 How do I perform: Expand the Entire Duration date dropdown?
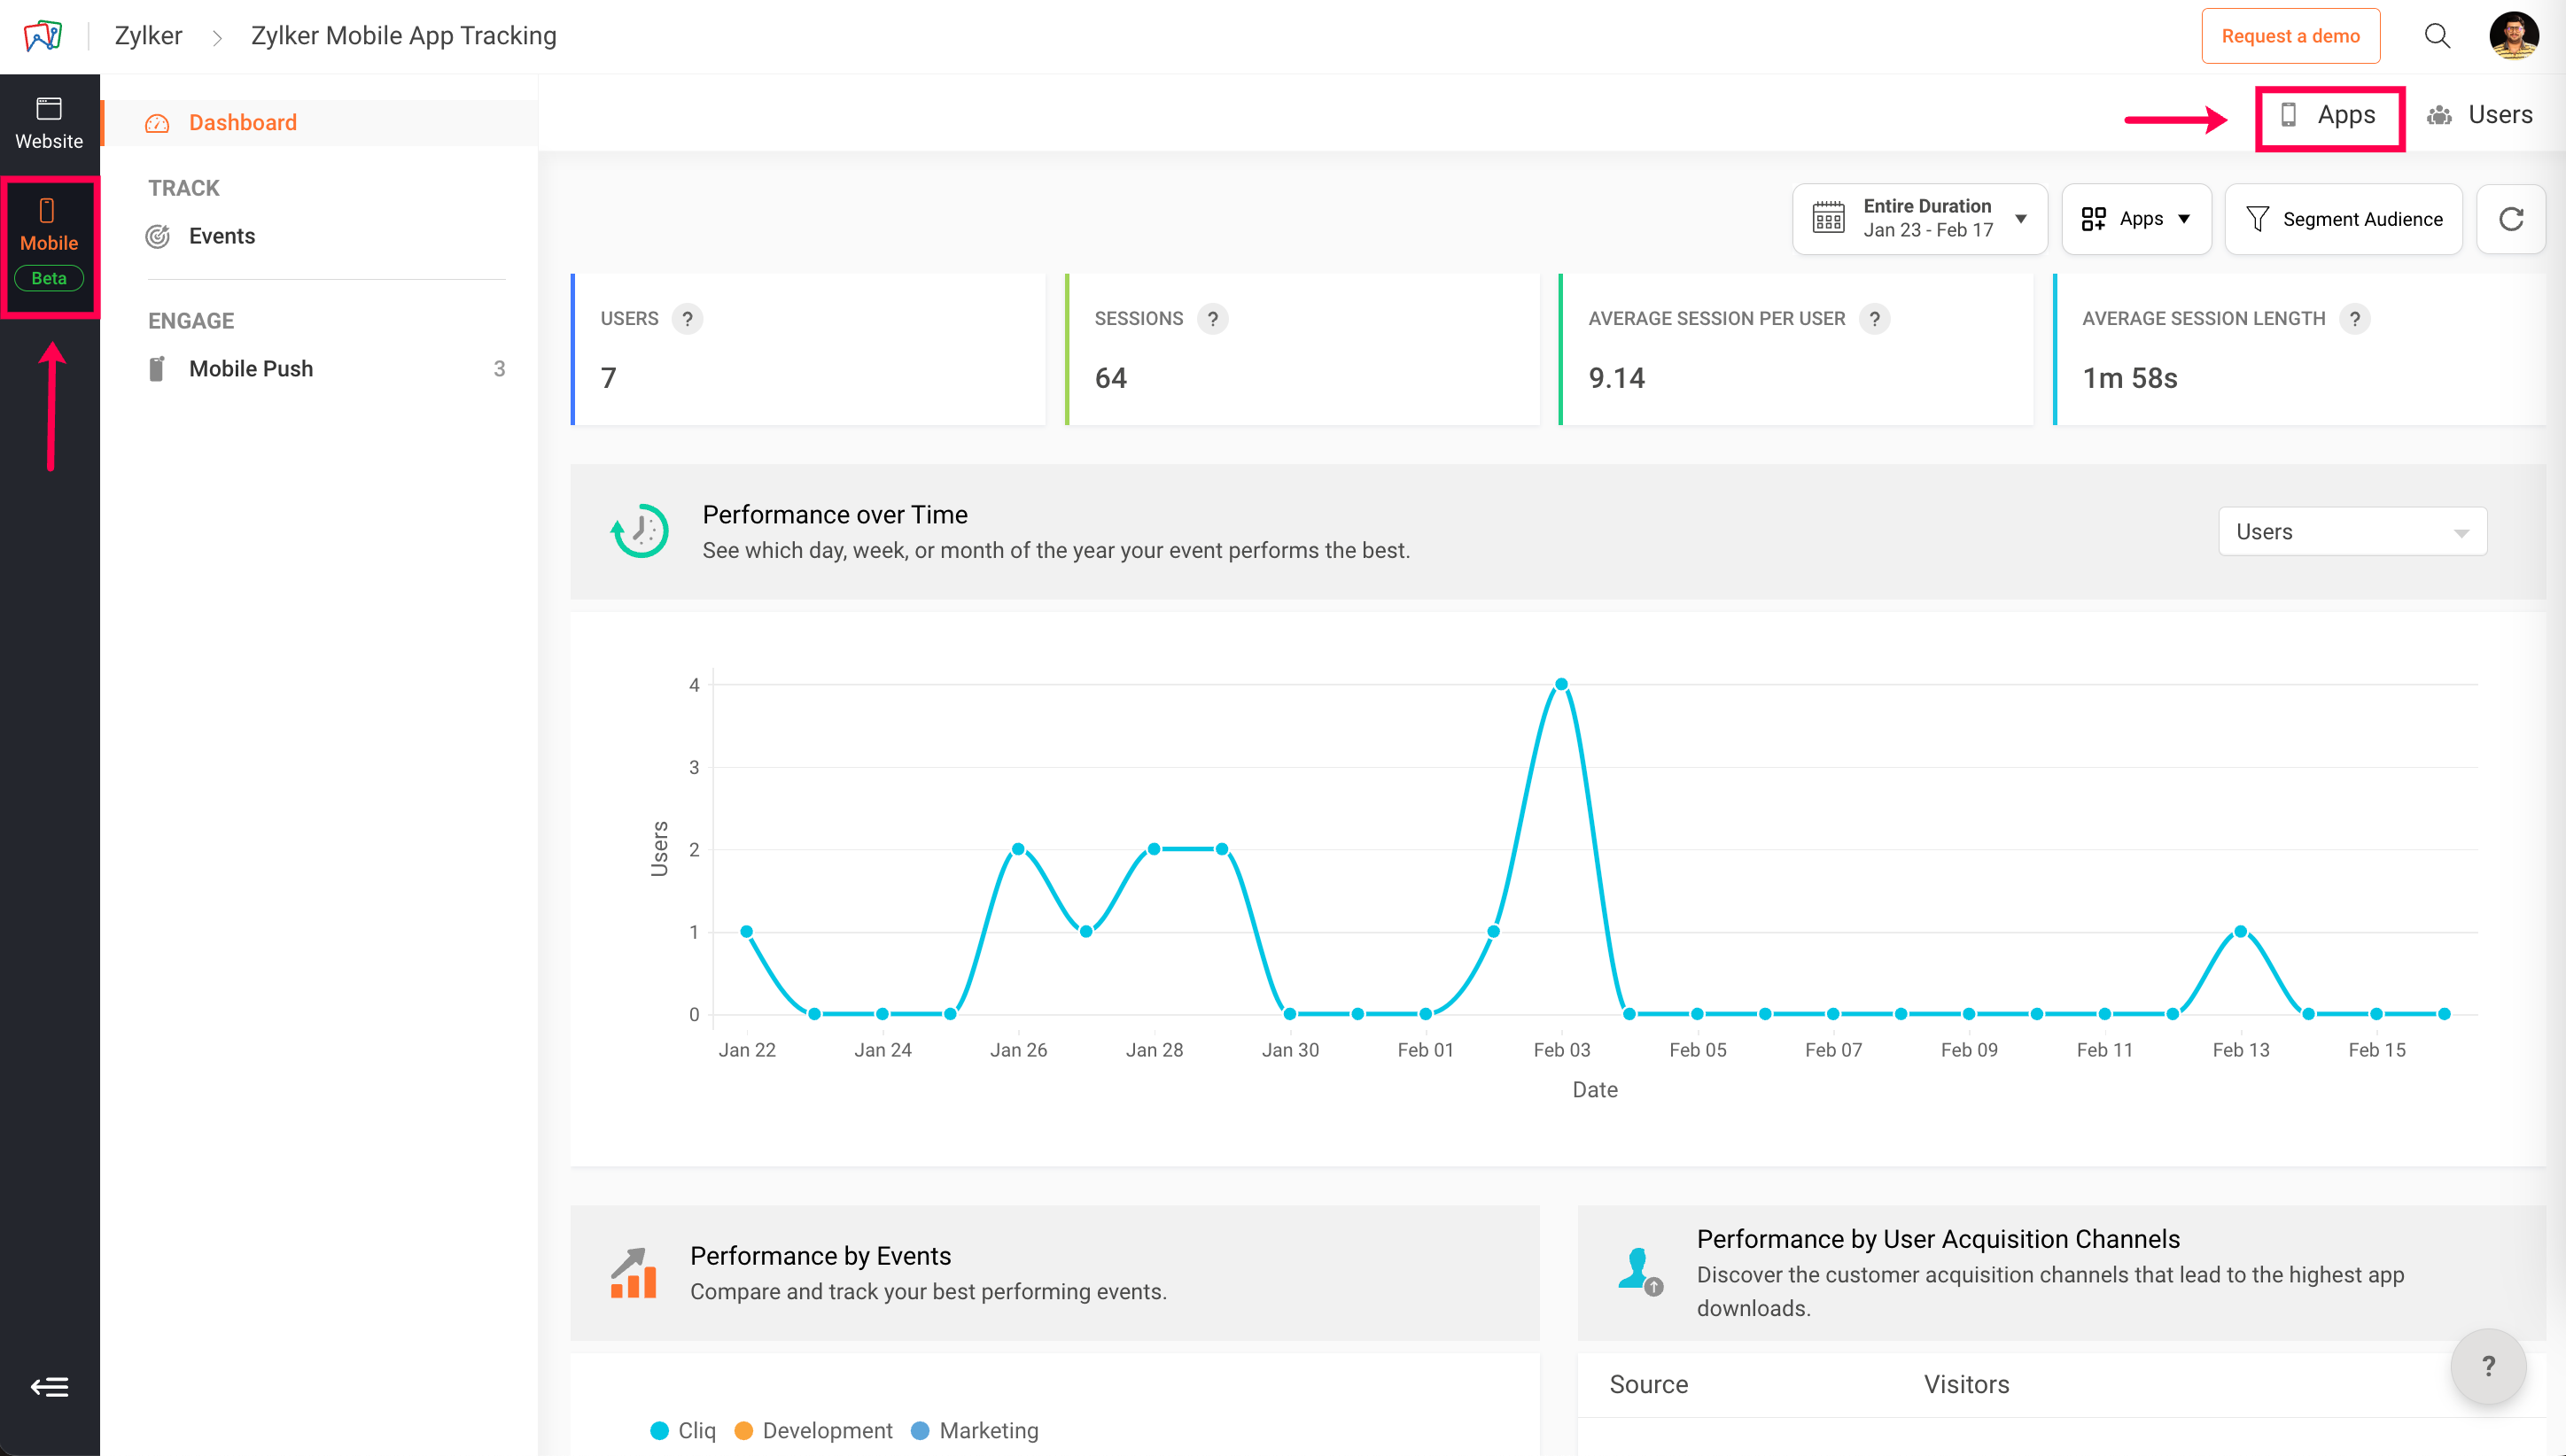tap(1920, 219)
